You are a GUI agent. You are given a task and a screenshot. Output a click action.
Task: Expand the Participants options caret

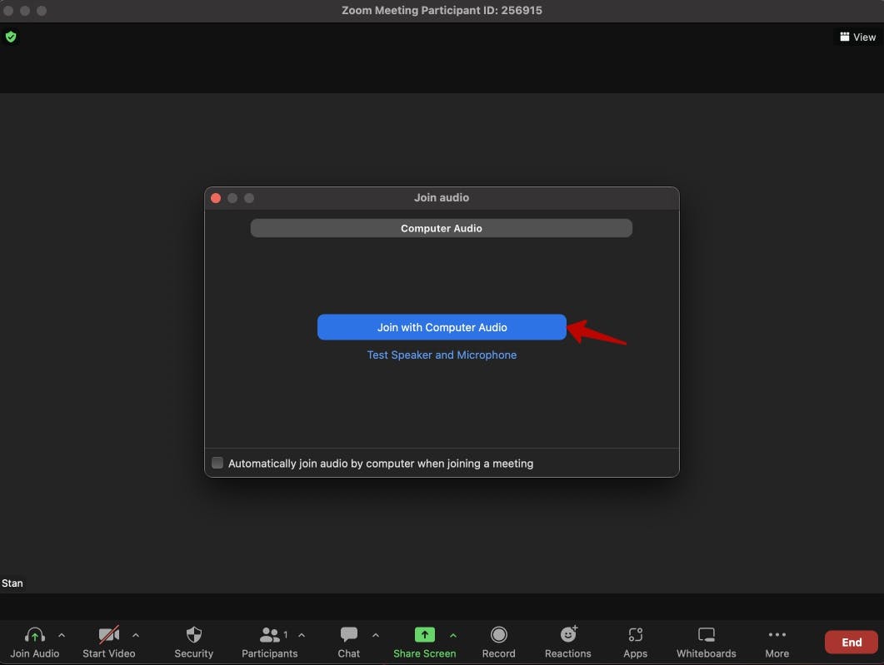pos(302,635)
